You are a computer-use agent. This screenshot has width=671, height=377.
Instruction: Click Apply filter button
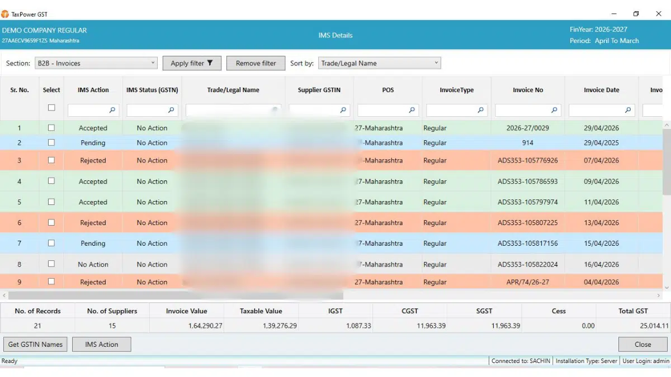192,63
